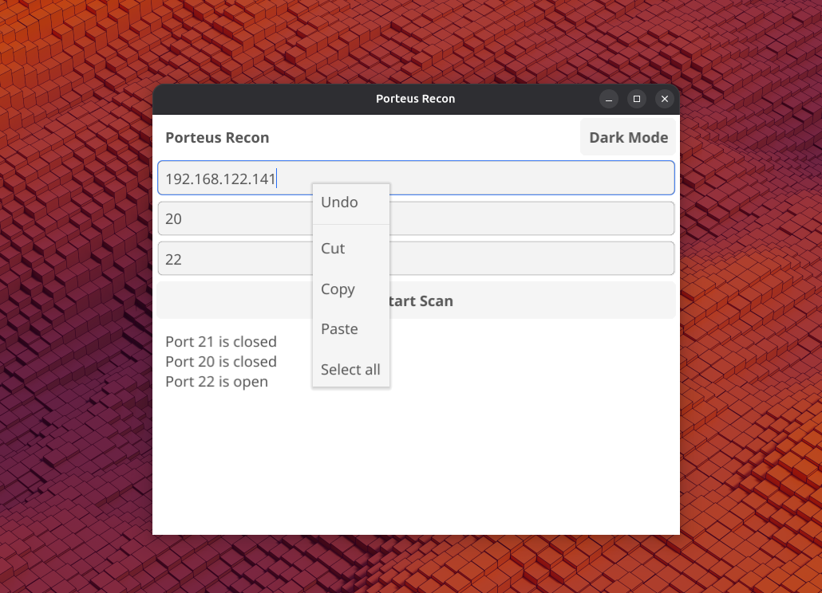822x593 pixels.
Task: Choose Copy in the context menu
Action: pyautogui.click(x=338, y=289)
